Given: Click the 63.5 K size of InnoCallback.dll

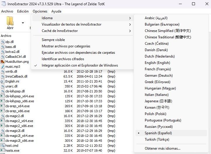Looking at the screenshot, I should point(68,76).
